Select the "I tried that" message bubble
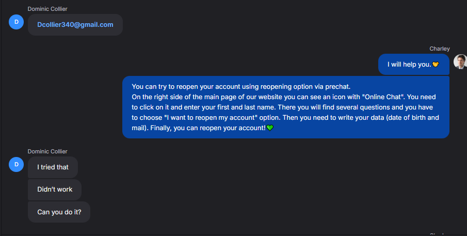This screenshot has height=236, width=467. click(53, 167)
